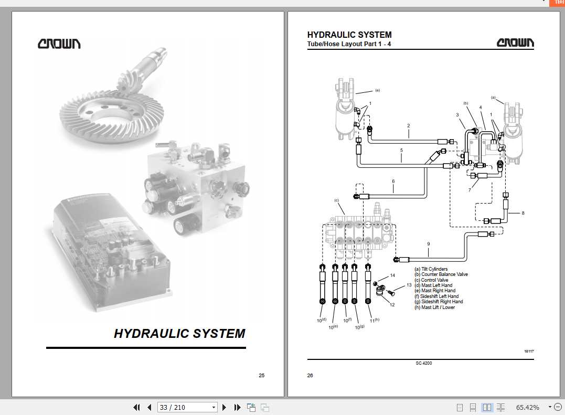565x415 pixels.
Task: Click callout 5 on the hose diagram
Action: coord(401,150)
